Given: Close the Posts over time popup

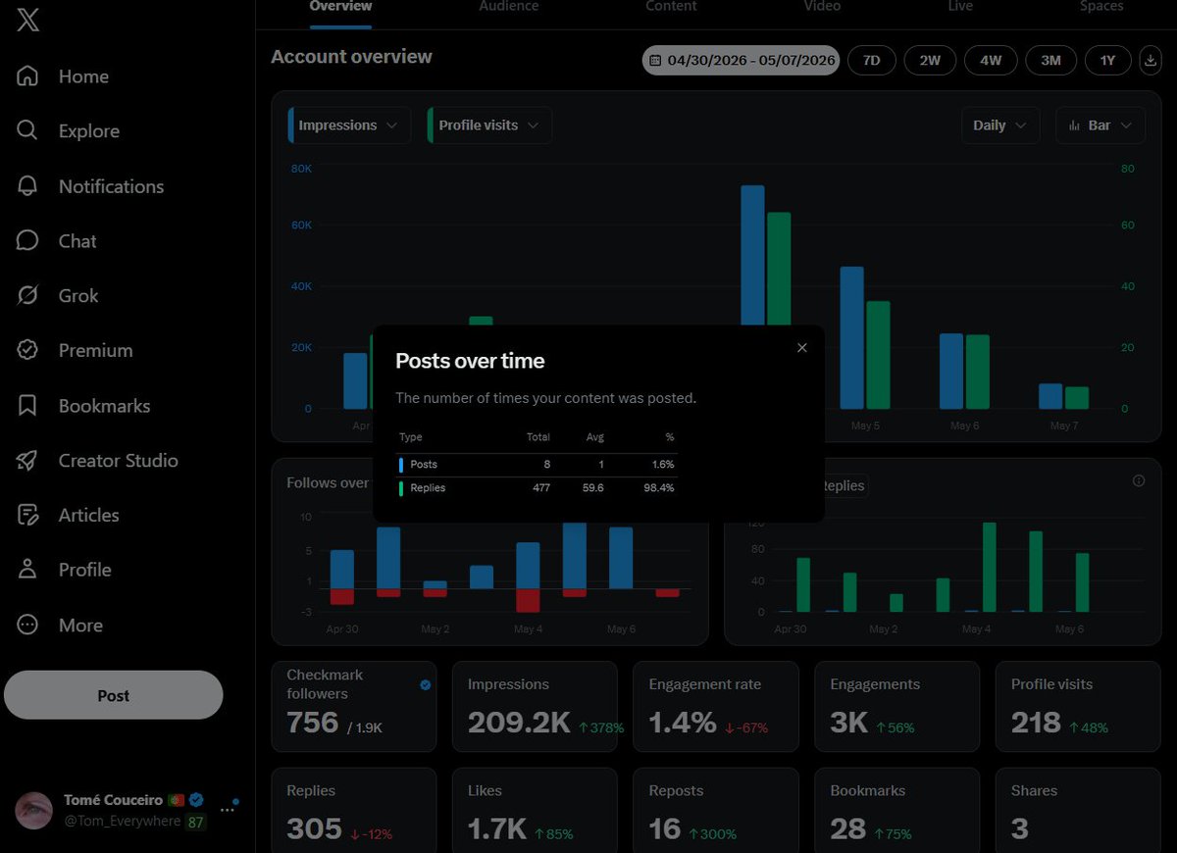Looking at the screenshot, I should click(x=802, y=348).
